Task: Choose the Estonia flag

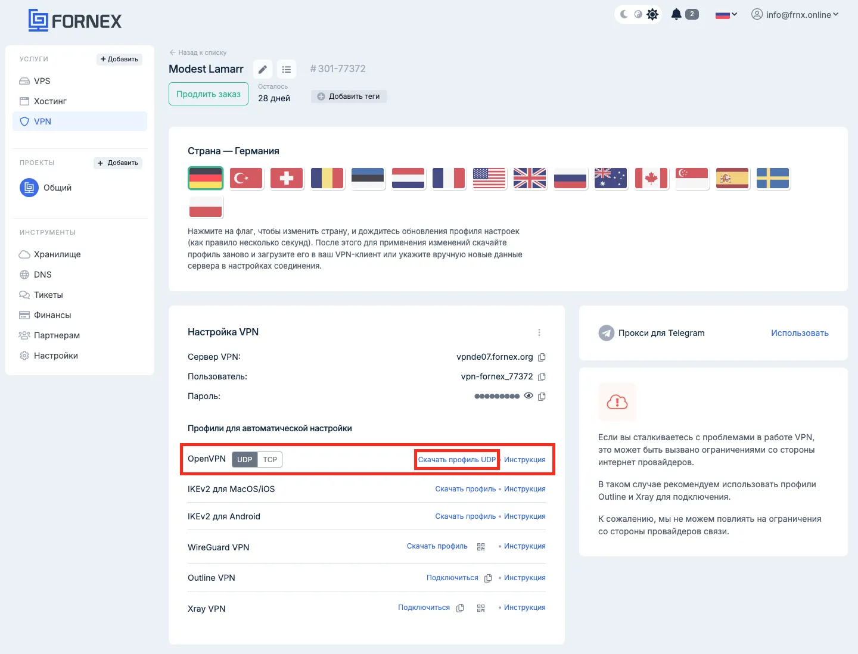Action: pyautogui.click(x=368, y=178)
